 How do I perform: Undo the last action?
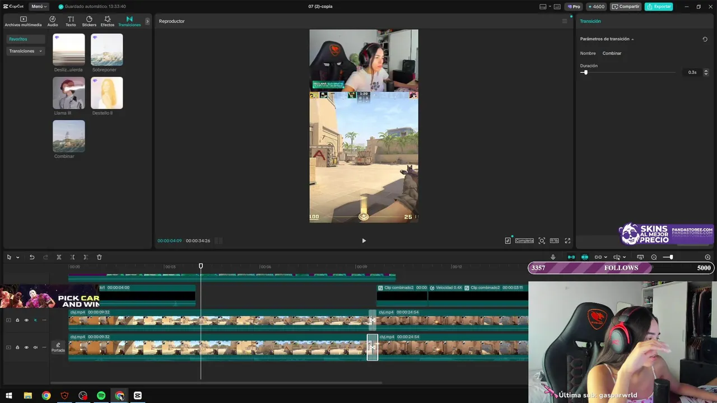[x=32, y=257]
